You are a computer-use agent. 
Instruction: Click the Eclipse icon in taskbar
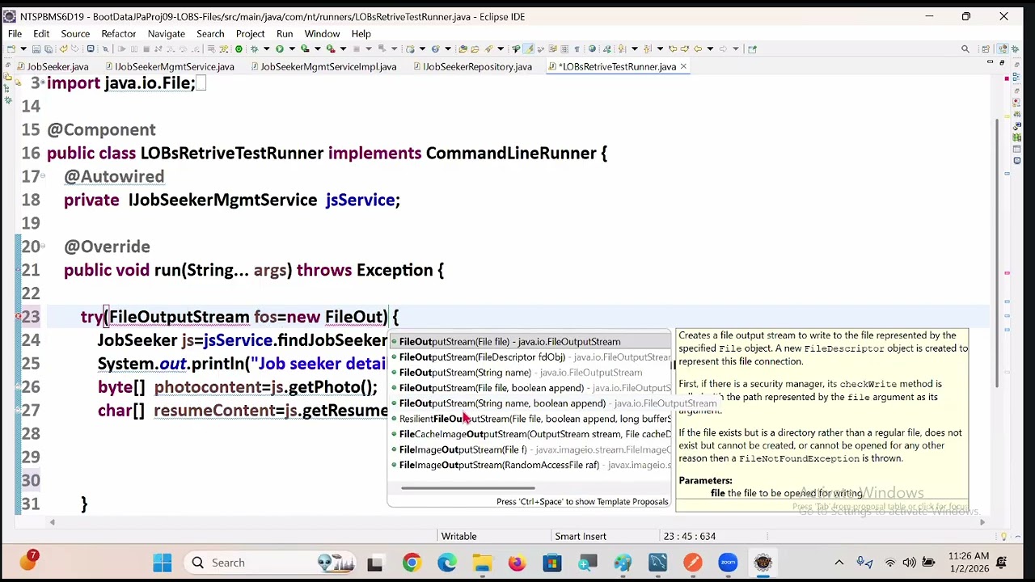(763, 563)
